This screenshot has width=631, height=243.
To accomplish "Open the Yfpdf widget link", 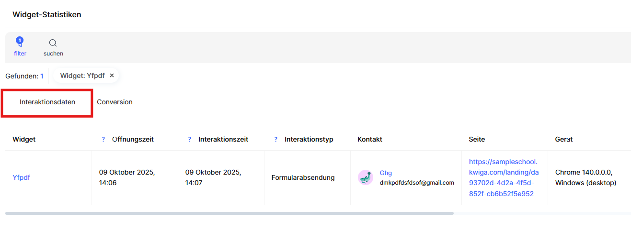I will click(22, 177).
